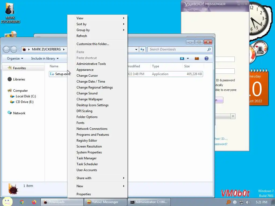Click the orange magnifier tray icon
This screenshot has width=275, height=206.
point(228,202)
